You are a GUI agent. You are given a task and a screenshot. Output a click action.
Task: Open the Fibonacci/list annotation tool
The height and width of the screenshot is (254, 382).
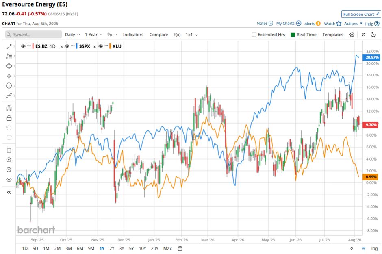tap(9, 56)
